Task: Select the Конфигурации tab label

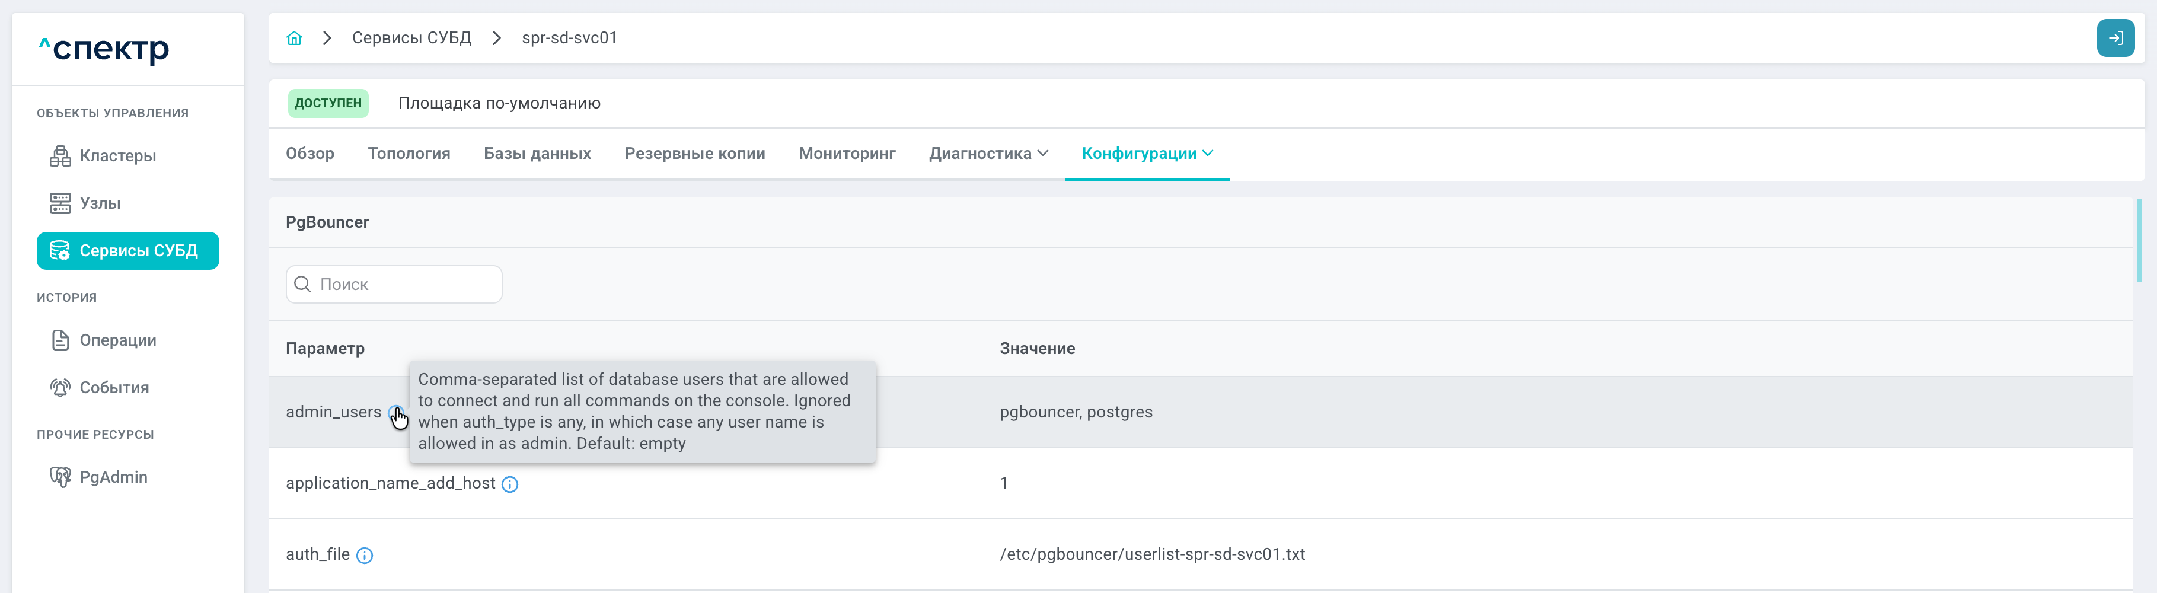Action: click(x=1139, y=153)
